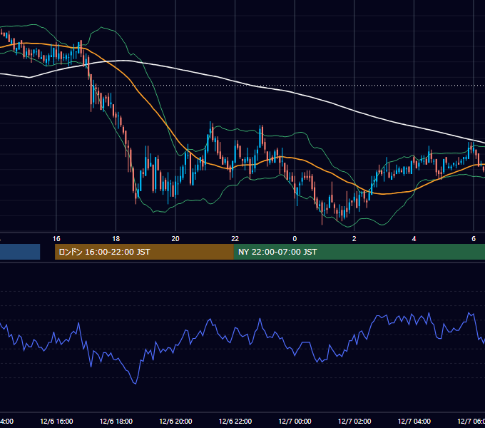Select the 12/6 22:00 date label

click(235, 421)
